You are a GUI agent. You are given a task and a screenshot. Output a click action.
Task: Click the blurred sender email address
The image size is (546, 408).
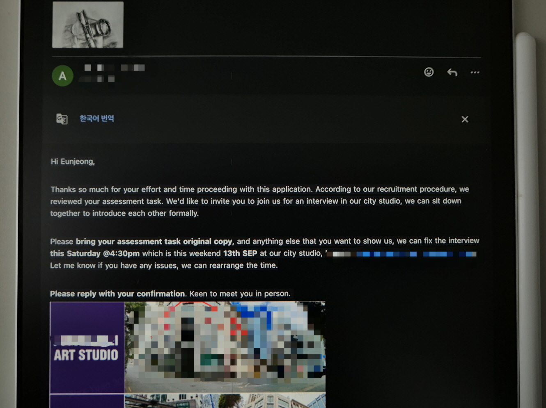pos(97,79)
